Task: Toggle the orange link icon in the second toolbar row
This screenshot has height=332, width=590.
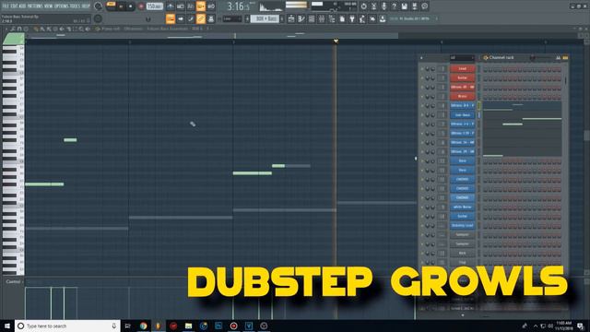Action: point(201,18)
